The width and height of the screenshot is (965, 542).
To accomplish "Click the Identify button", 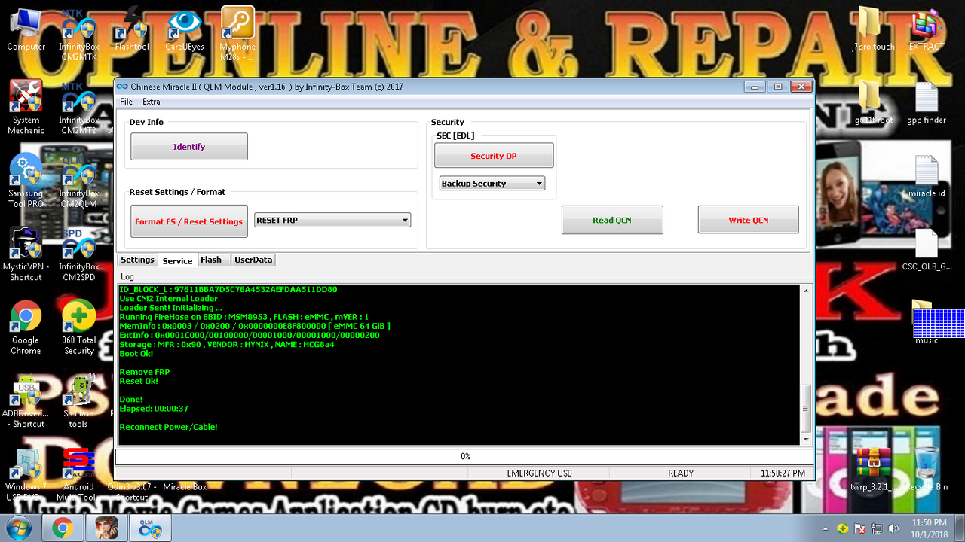I will tap(189, 147).
